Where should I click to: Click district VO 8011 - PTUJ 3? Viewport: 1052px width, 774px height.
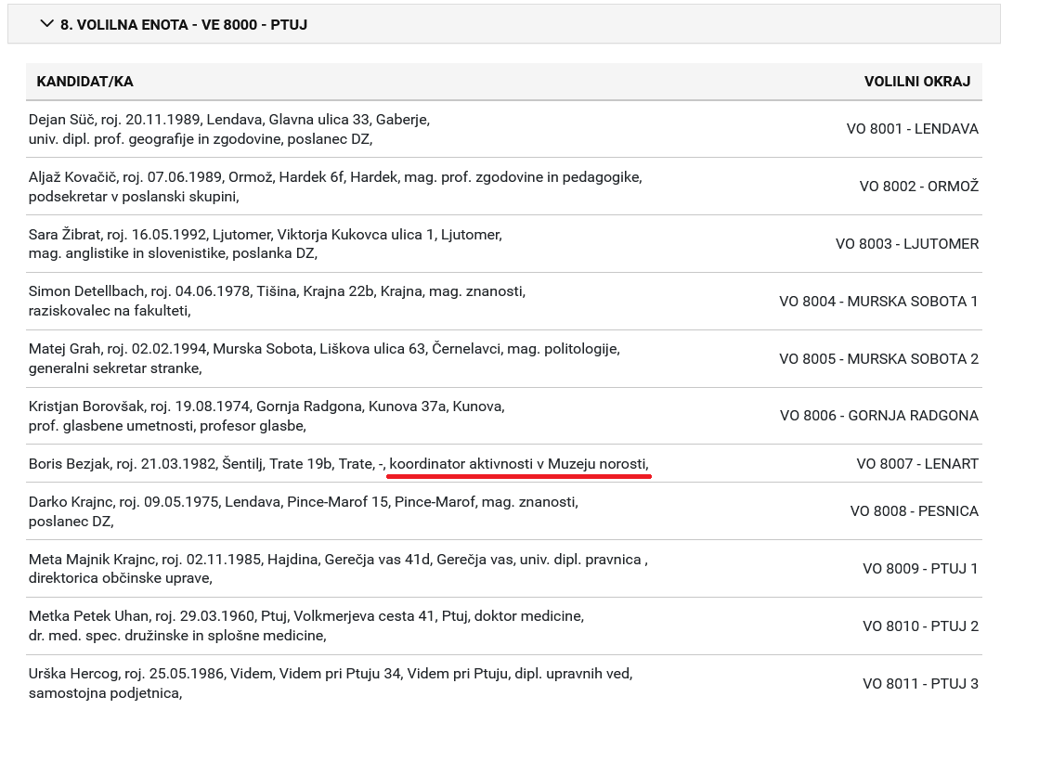920,684
